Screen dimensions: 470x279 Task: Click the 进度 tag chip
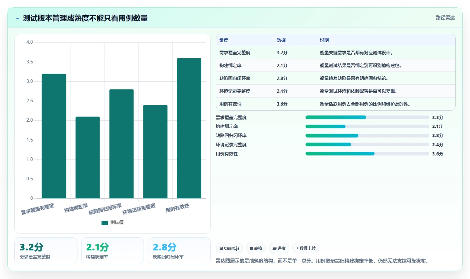point(279,248)
